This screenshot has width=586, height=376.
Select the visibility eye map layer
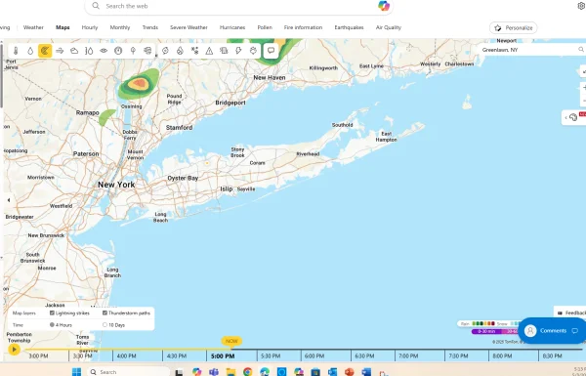point(104,51)
